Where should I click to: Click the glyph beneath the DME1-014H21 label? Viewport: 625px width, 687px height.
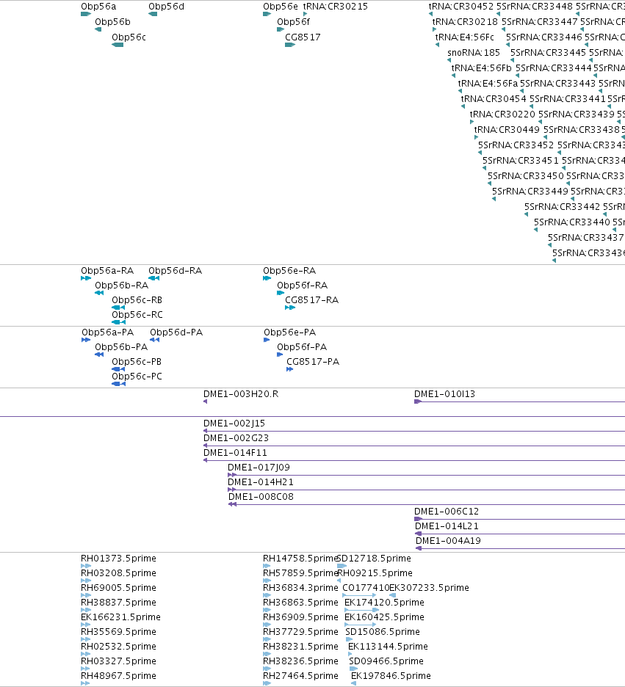426,490
